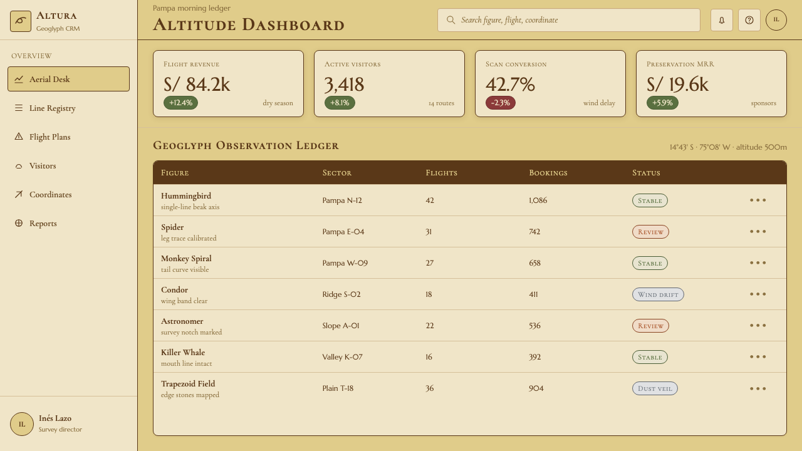This screenshot has height=451, width=802.
Task: Focus the search figure, flight, coordinate field
Action: 569,20
